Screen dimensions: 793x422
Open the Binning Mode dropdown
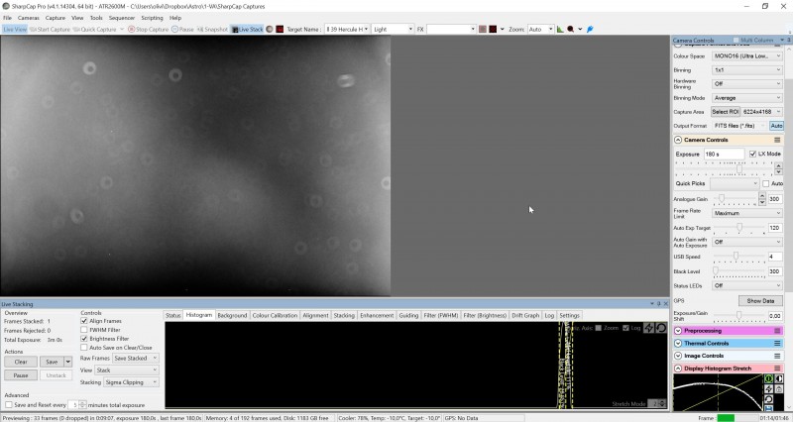[747, 98]
